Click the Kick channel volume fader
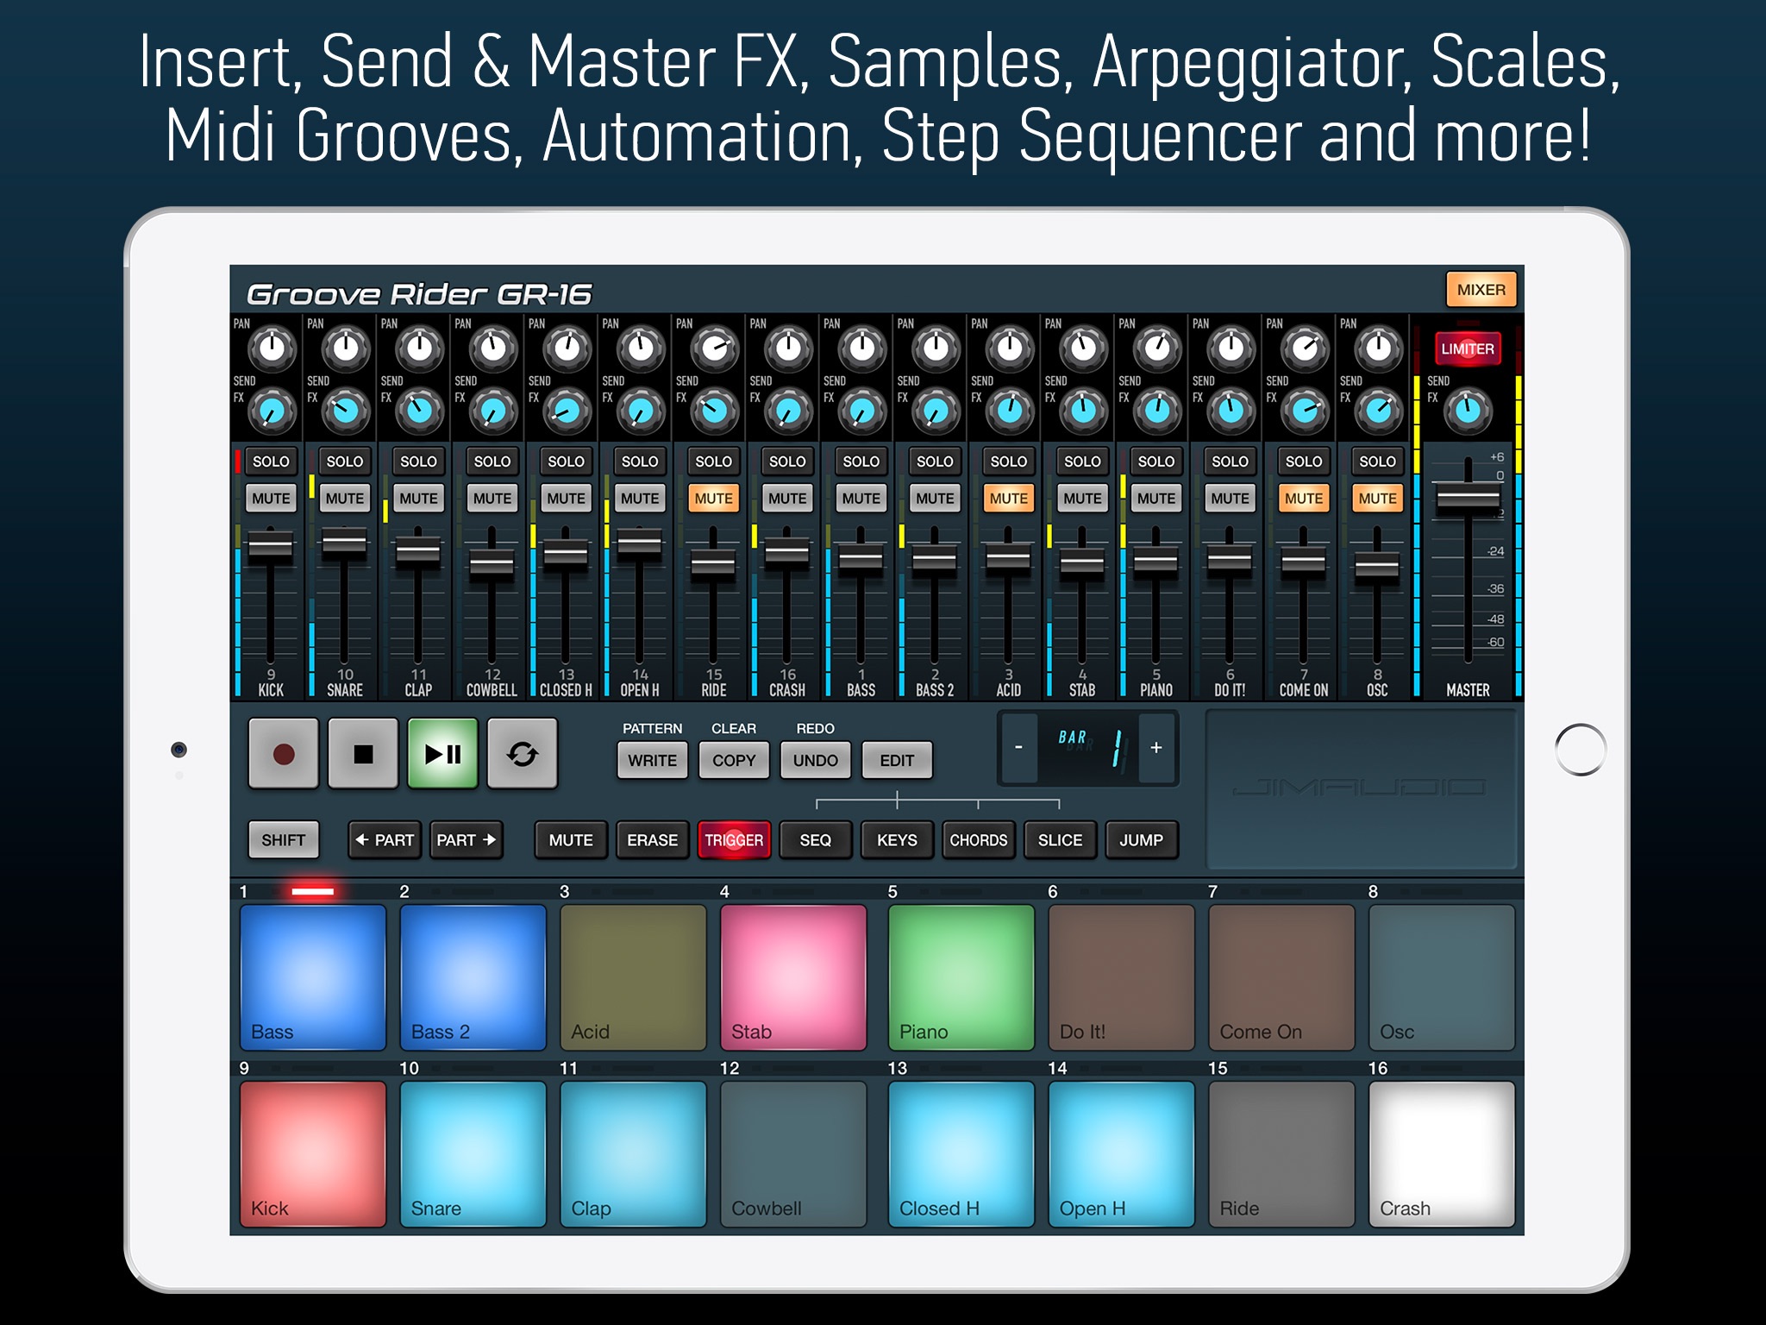 pos(271,548)
